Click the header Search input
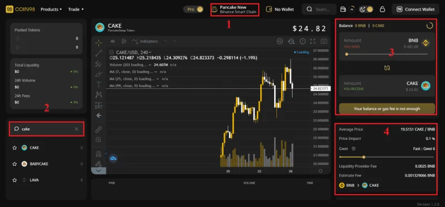445x207 pixels. tap(319, 9)
